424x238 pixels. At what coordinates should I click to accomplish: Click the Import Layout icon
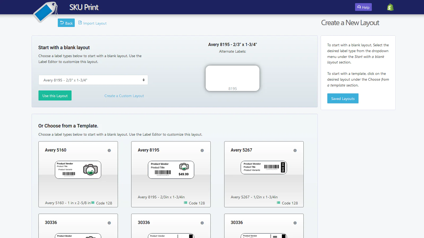80,23
